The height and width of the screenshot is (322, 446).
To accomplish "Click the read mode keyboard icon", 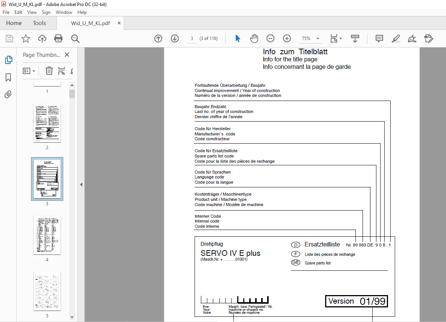I will pos(355,39).
